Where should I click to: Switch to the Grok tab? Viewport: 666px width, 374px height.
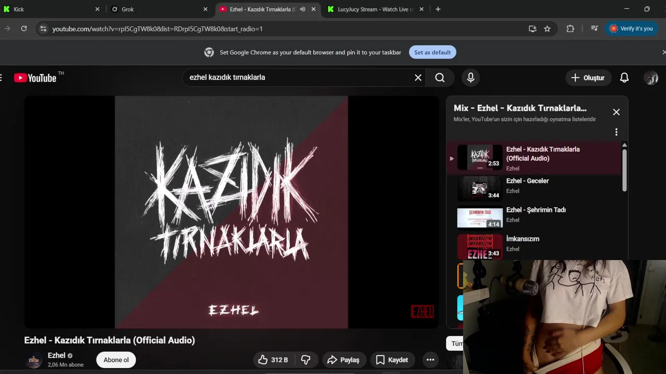pyautogui.click(x=160, y=9)
